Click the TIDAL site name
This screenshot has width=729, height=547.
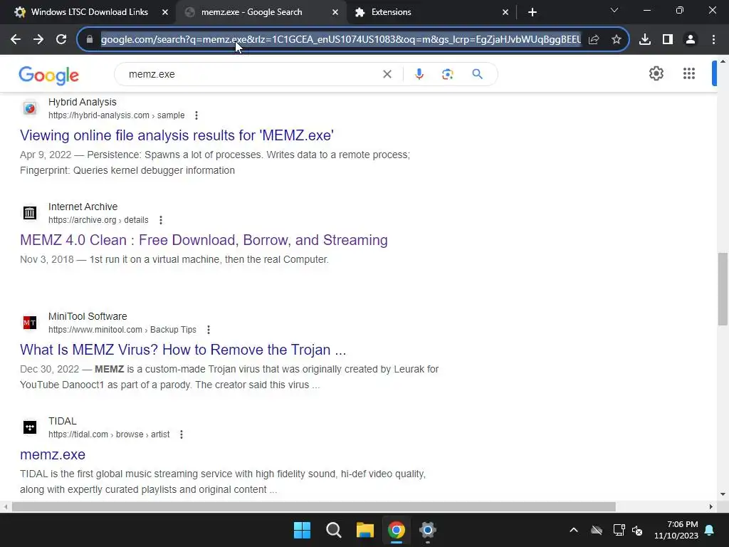point(63,421)
